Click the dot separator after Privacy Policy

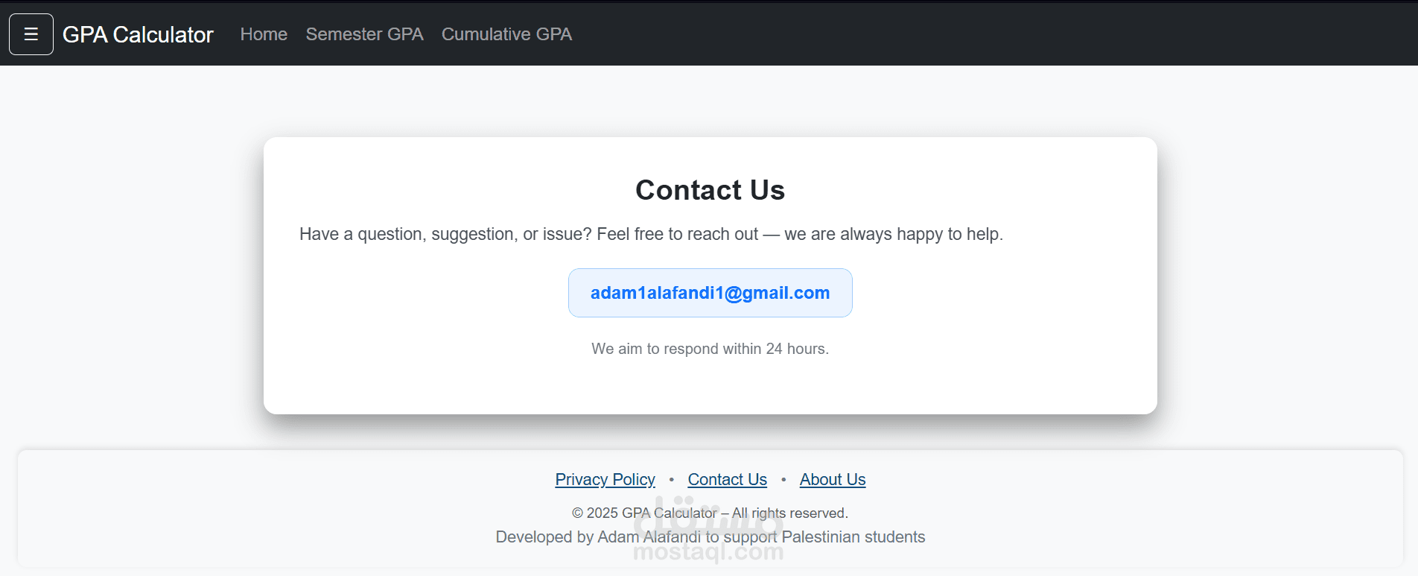[x=671, y=480]
